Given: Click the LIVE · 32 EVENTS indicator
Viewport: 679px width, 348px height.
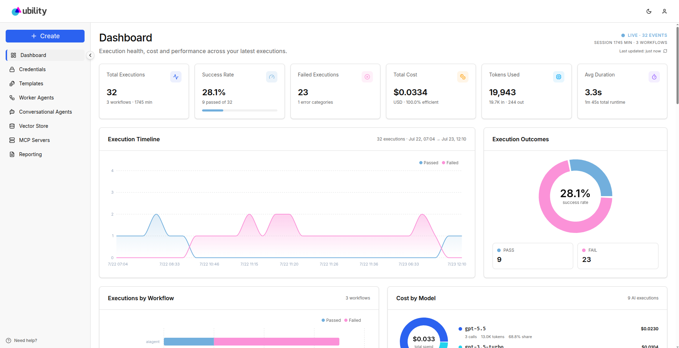Looking at the screenshot, I should [644, 35].
